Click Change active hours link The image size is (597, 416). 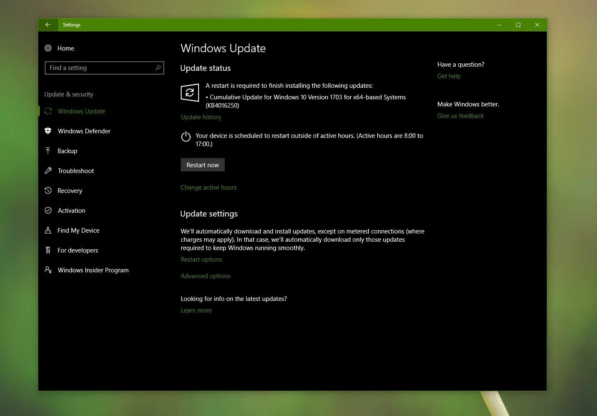209,188
